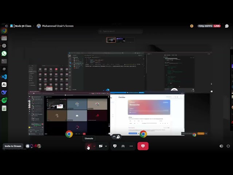Click Muhammad Uzair's Screen title
The width and height of the screenshot is (233, 175).
(x=58, y=26)
